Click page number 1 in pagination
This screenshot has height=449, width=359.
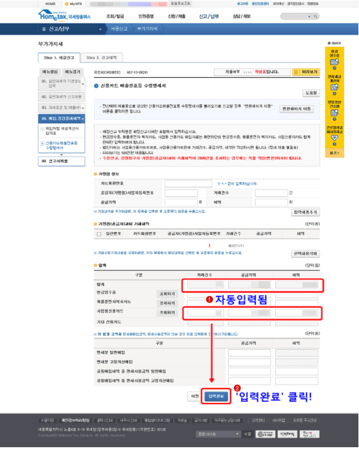(x=209, y=245)
